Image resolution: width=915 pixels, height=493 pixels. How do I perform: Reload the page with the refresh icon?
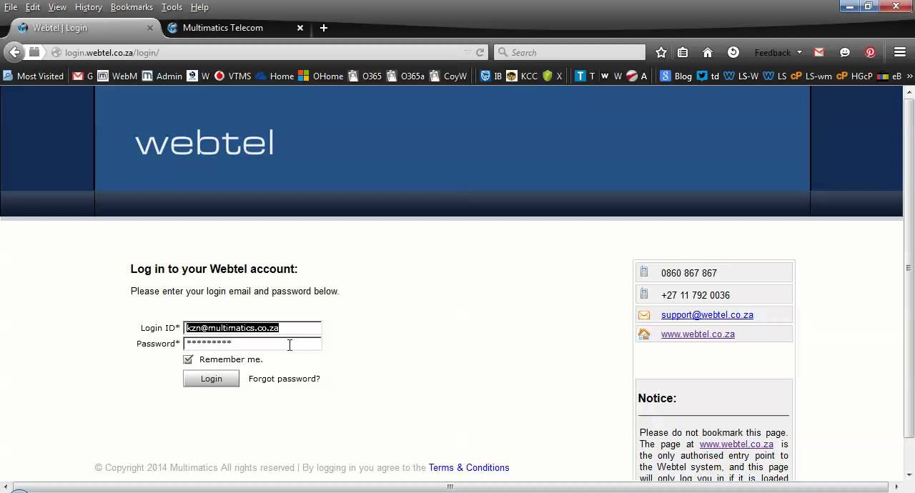[x=480, y=52]
